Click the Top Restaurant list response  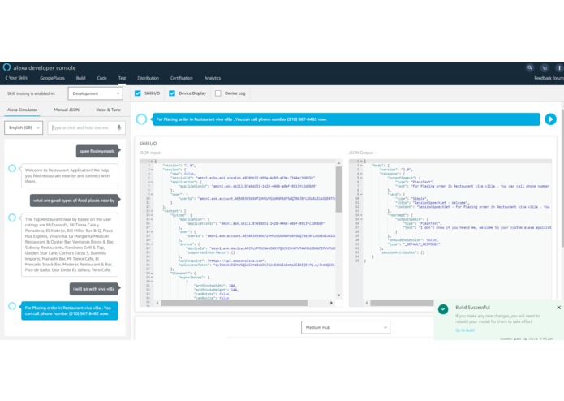pyautogui.click(x=70, y=244)
